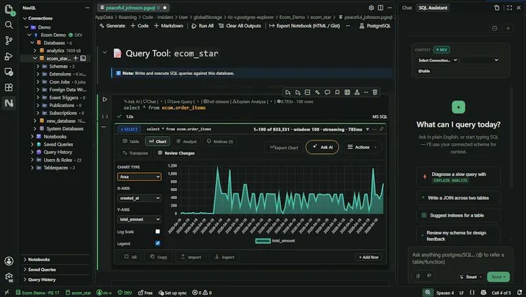
Task: Open the NexQL extension view
Action: (9, 103)
